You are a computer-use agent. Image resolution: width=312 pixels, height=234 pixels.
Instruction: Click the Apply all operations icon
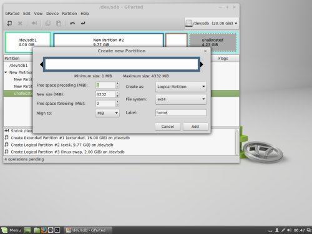click(x=83, y=23)
